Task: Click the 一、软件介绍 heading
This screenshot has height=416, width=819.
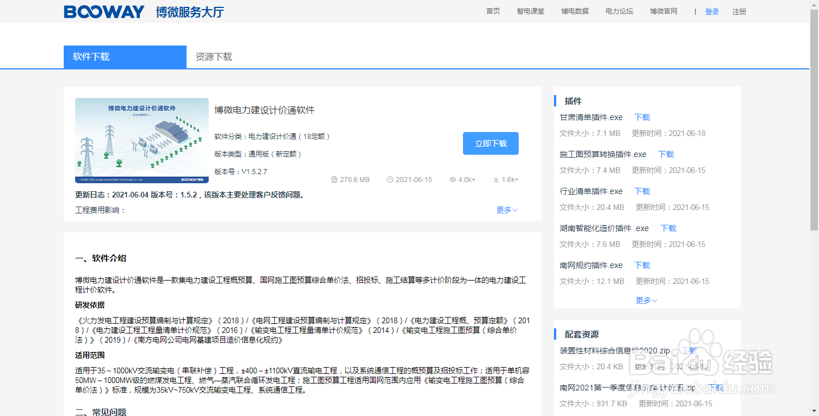Action: point(101,258)
